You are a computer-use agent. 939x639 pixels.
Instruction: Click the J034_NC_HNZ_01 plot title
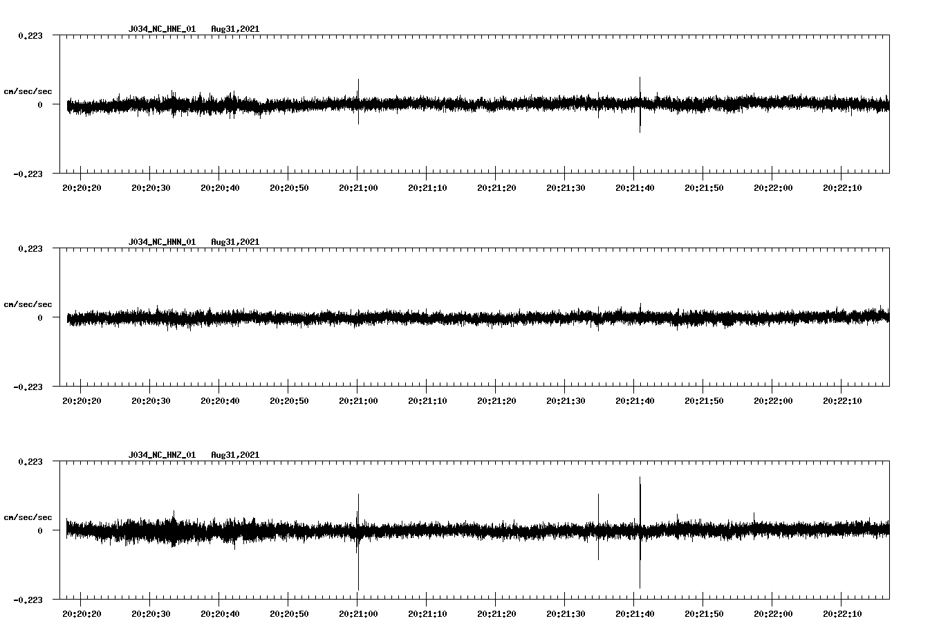[162, 455]
